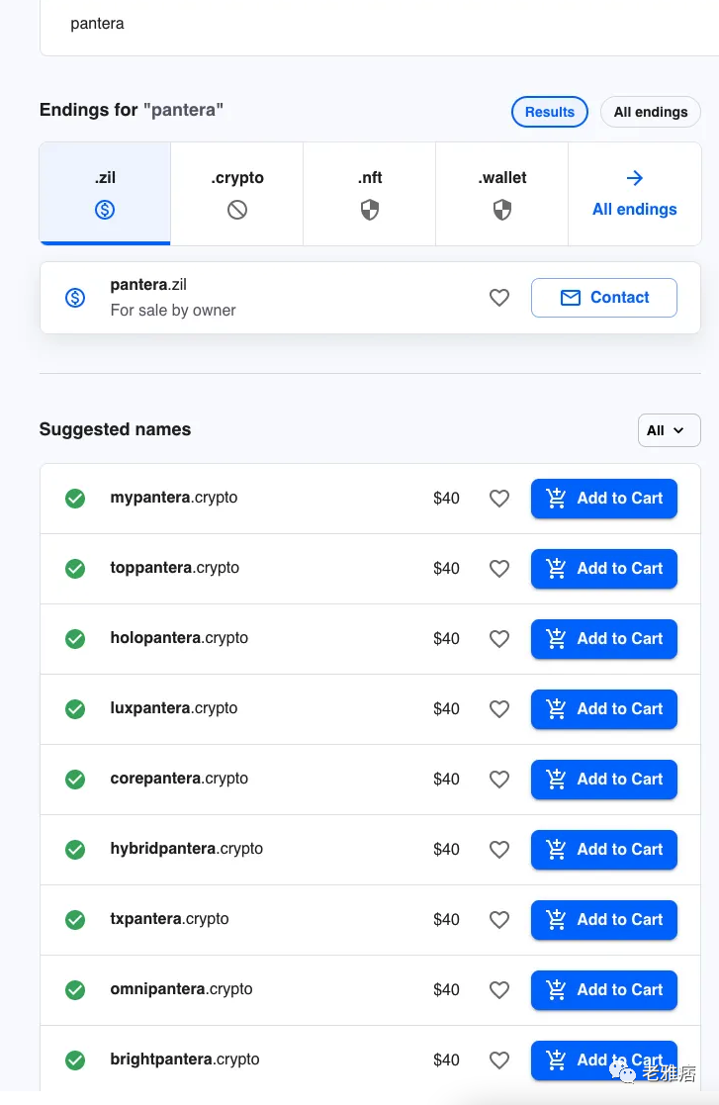
Task: Click the shield icon under .wallet
Action: pos(502,210)
